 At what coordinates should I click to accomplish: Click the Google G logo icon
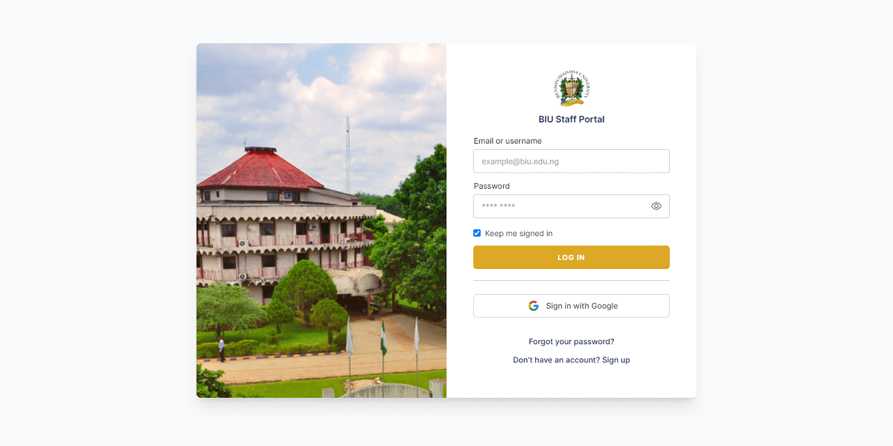tap(534, 306)
